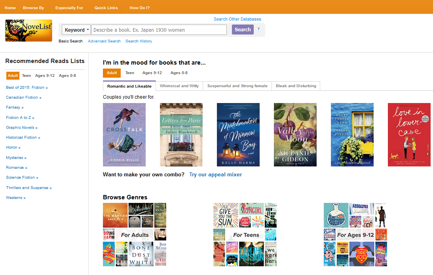Click the Try our appeal mixer link
Screen dimensions: 433x275
pos(215,175)
